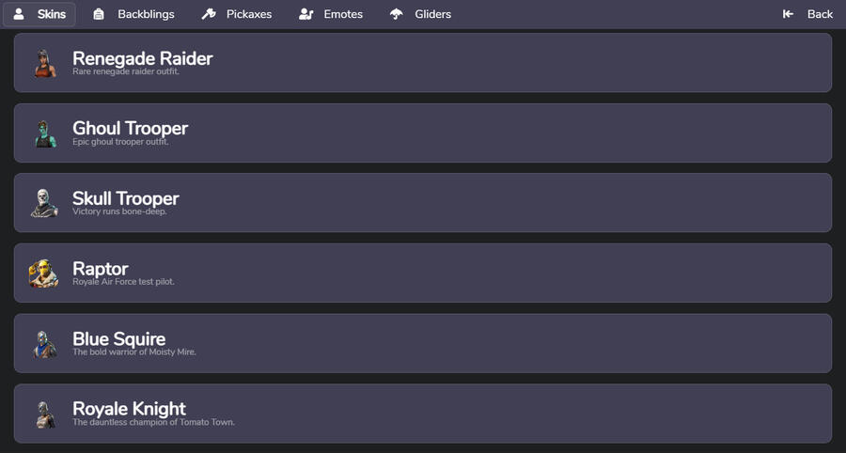Select the Skull Trooper skin thumbnail
846x453 pixels.
[x=44, y=203]
